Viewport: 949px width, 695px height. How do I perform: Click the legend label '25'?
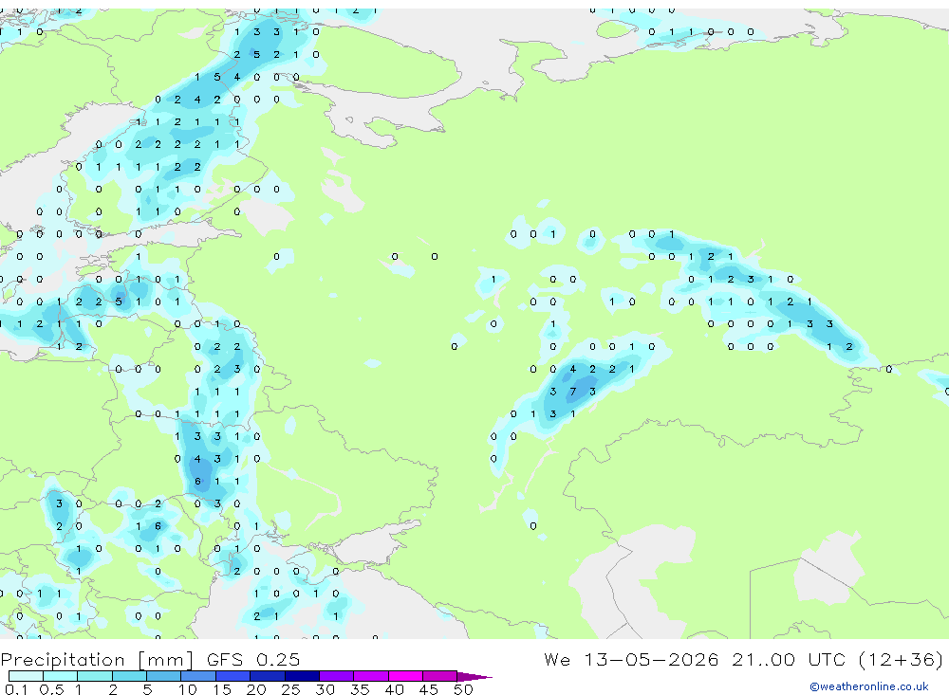[x=290, y=689]
